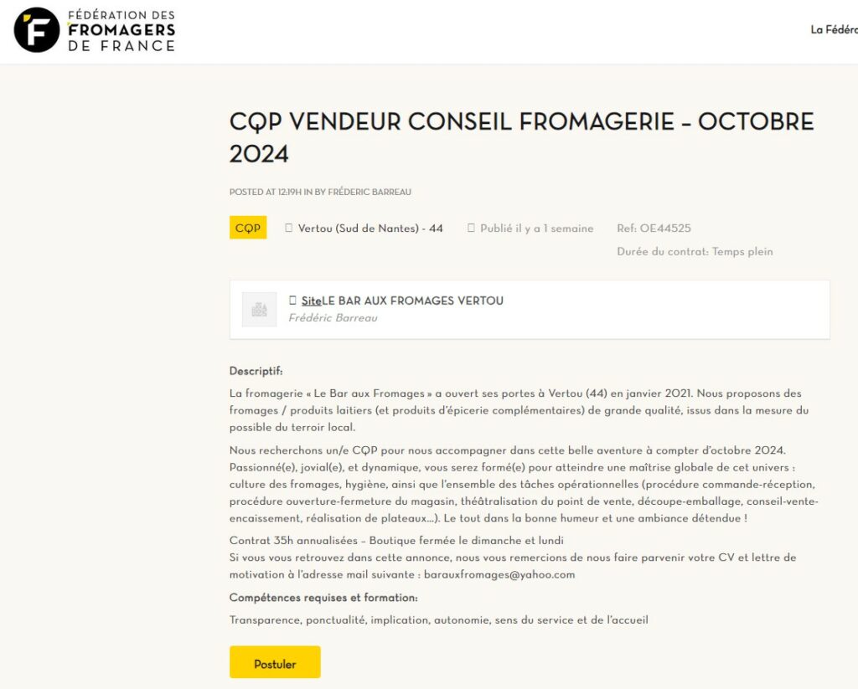The height and width of the screenshot is (689, 858).
Task: Click the Frédéric Barreau author link
Action: pos(370,192)
